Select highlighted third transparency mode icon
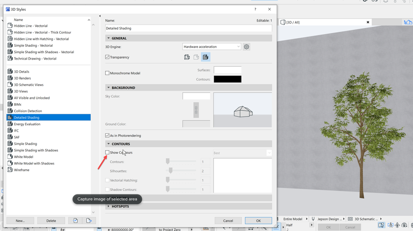Image resolution: width=413 pixels, height=231 pixels. click(206, 57)
